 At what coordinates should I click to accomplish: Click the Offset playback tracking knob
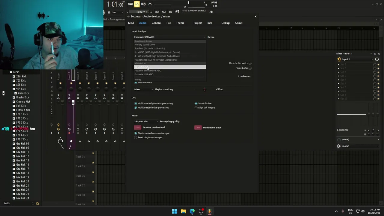coord(205,89)
